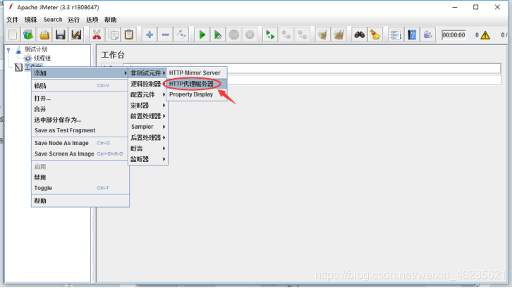This screenshot has width=512, height=288.
Task: Select the 测试计划 tree node
Action: 36,49
